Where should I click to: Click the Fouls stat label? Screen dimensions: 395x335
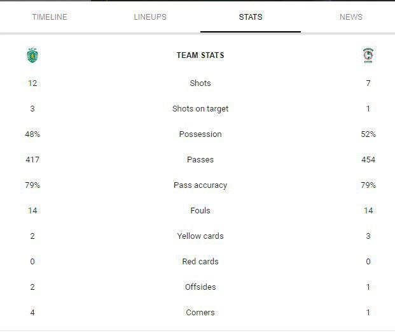[200, 211]
